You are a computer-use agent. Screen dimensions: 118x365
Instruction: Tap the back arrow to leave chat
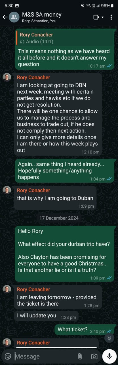click(5, 17)
